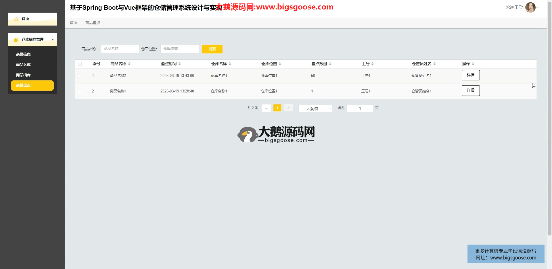Viewport: 552px width, 269px height.
Task: Collapse the 仓库信息管理 menu chevron
Action: [x=53, y=40]
